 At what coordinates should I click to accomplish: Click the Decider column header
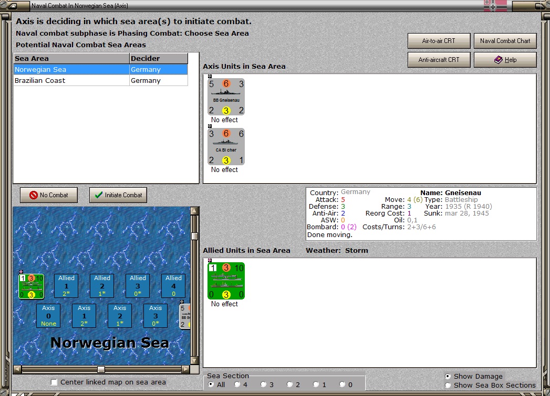click(159, 58)
